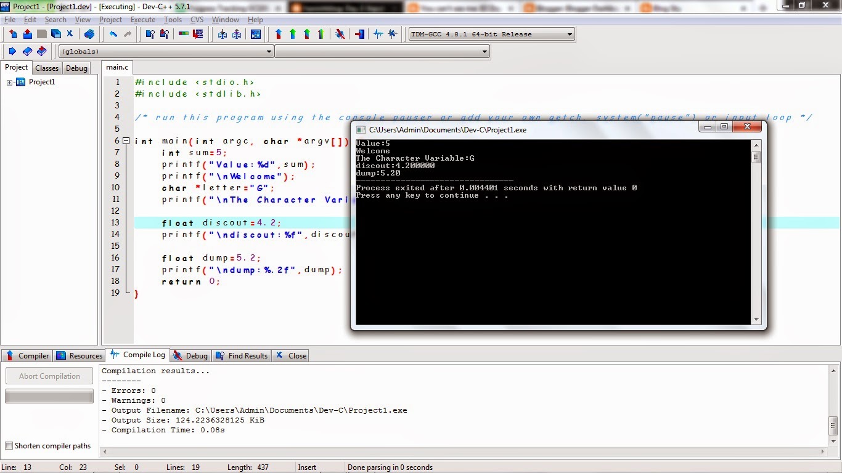The image size is (842, 473).
Task: Open the Find dialog via its toolbar icon
Action: pyautogui.click(x=150, y=34)
